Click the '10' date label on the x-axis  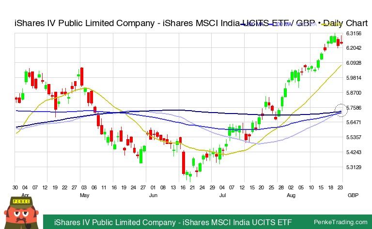click(311, 187)
